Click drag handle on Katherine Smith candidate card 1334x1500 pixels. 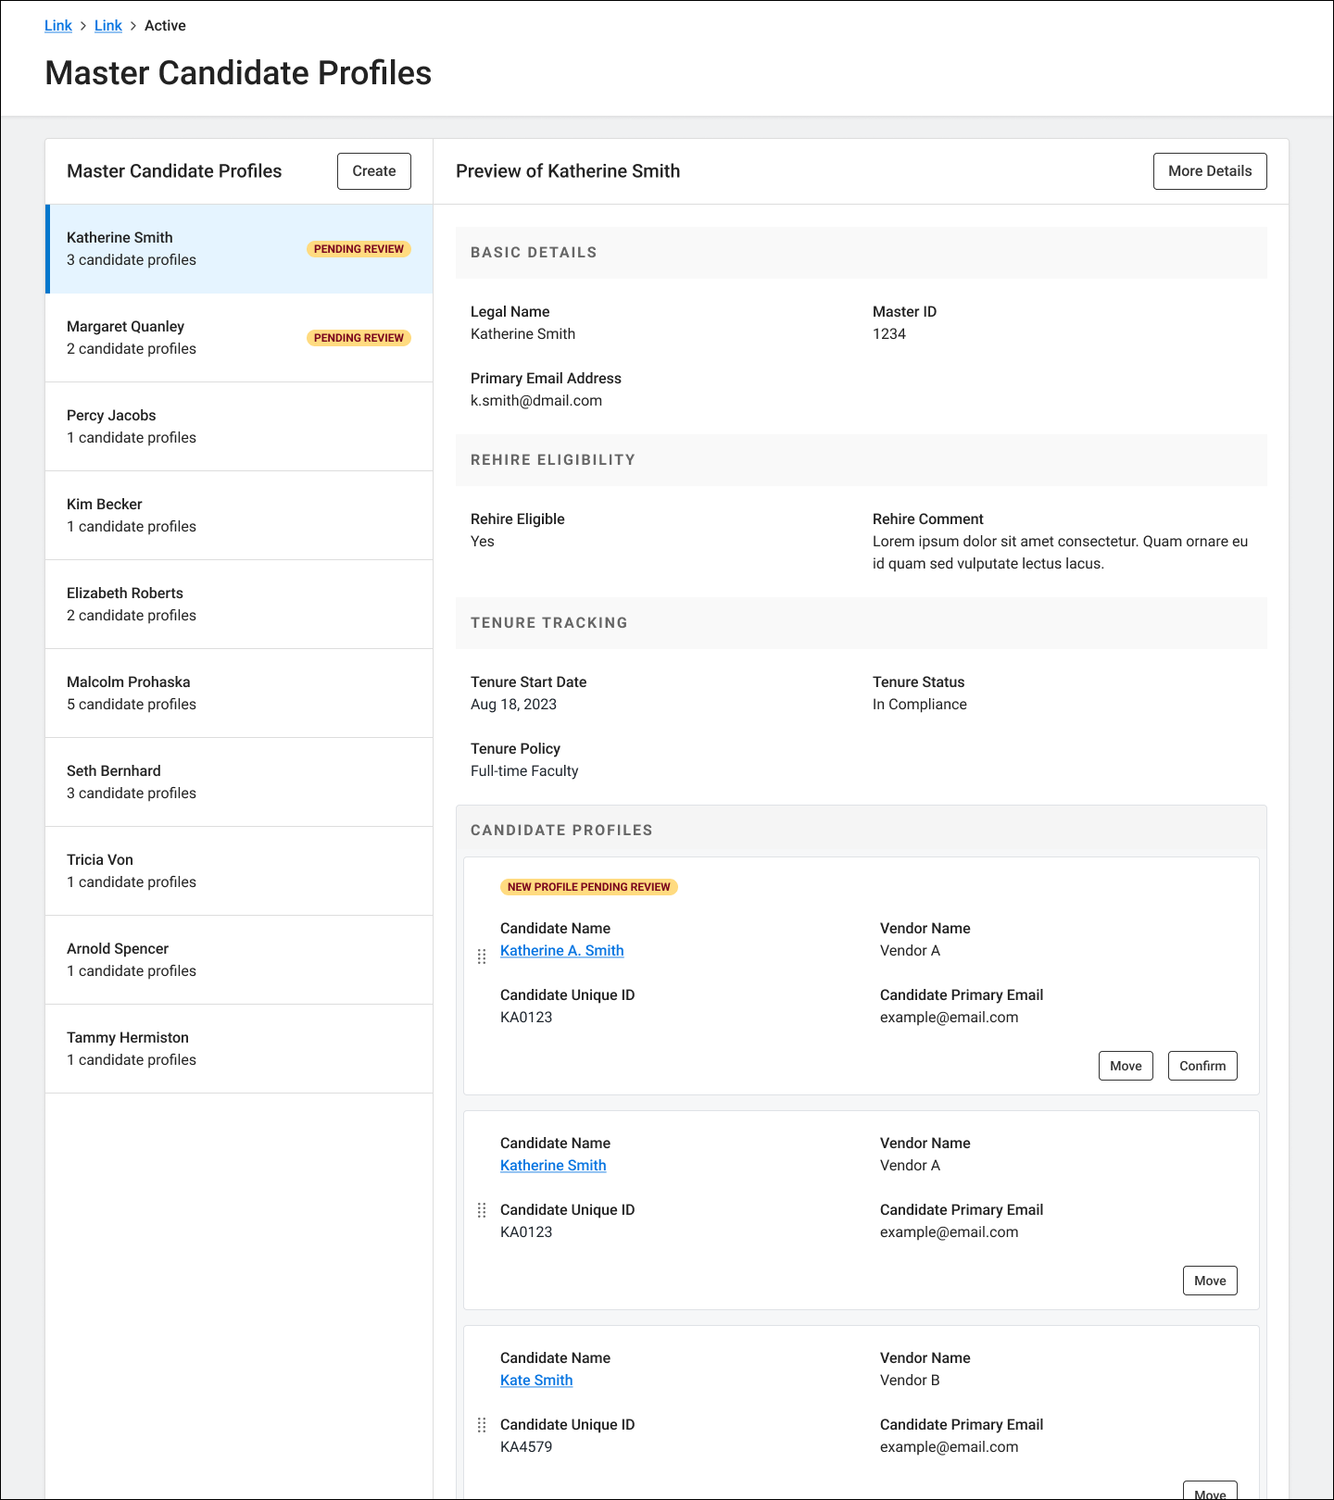point(482,1210)
